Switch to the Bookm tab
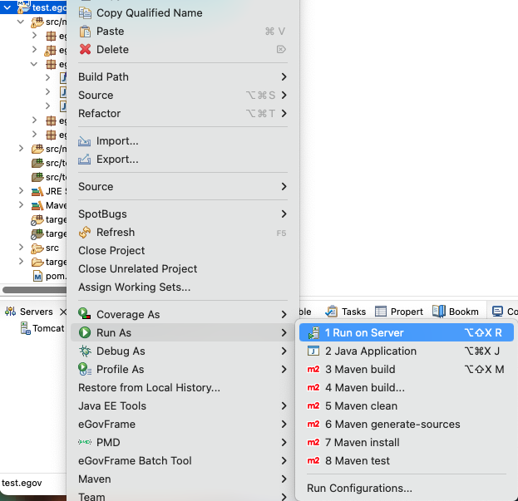 pyautogui.click(x=456, y=312)
